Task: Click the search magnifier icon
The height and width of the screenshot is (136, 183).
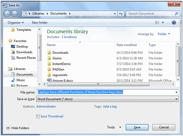Action: pyautogui.click(x=177, y=14)
